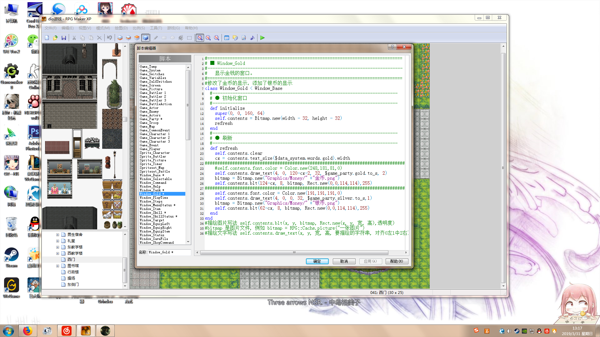This screenshot has width=600, height=337.
Task: Confirm script changes with 确定 button
Action: [317, 261]
